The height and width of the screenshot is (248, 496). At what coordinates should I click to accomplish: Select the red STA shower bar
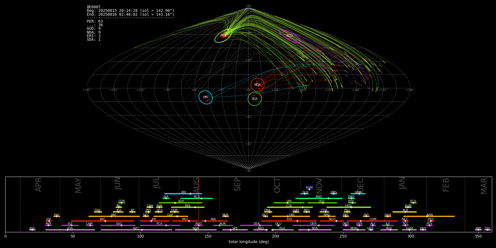(x=289, y=221)
